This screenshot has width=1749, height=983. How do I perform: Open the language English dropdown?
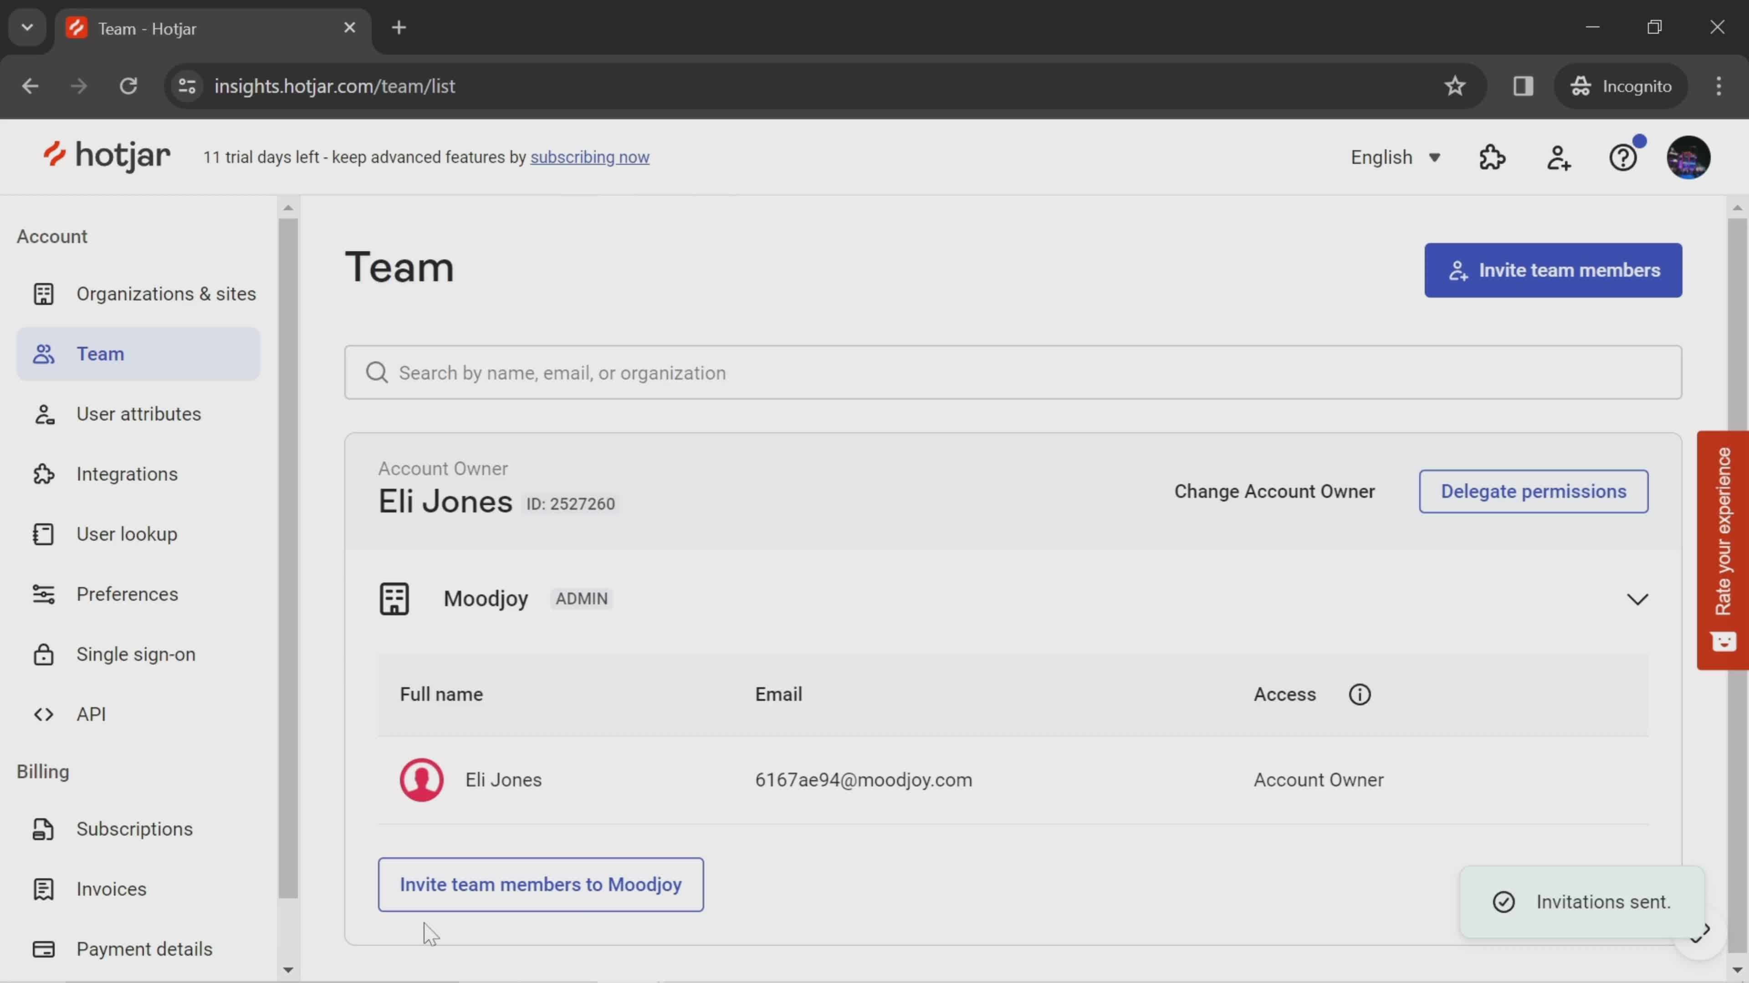tap(1397, 156)
